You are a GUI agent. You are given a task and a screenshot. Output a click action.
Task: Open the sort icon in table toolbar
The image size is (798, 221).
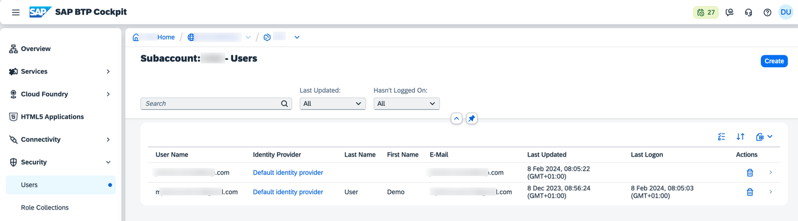click(x=740, y=137)
